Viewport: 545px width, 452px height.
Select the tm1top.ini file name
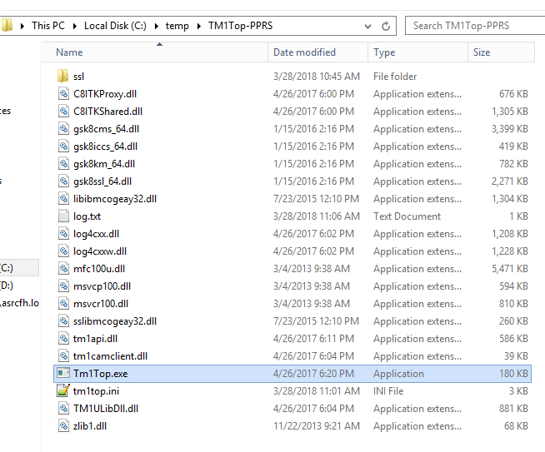[x=96, y=391]
